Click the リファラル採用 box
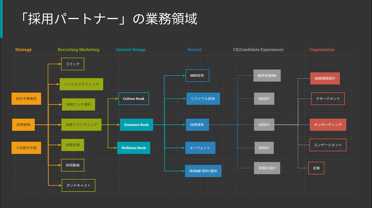The width and height of the screenshot is (372, 208). (203, 99)
